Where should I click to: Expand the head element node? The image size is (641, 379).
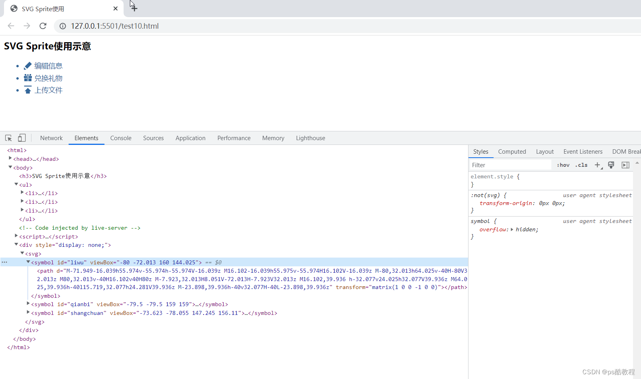pyautogui.click(x=10, y=158)
